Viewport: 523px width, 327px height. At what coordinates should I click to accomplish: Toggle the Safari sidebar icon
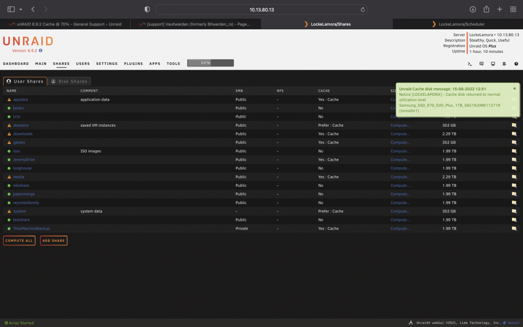11,9
